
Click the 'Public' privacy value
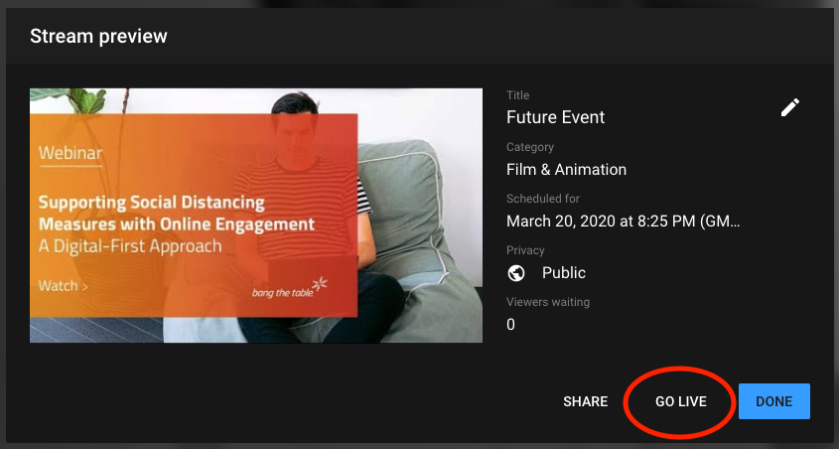[x=563, y=273]
